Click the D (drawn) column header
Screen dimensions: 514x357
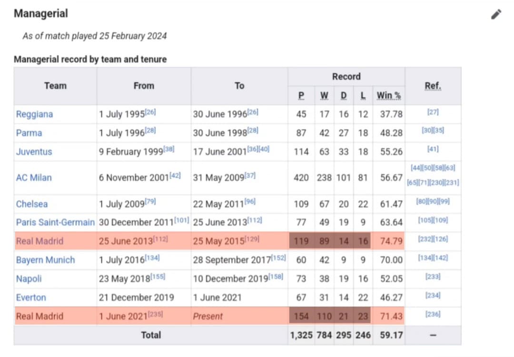(344, 96)
